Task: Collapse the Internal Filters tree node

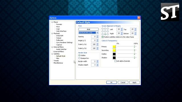Action: tap(52, 47)
